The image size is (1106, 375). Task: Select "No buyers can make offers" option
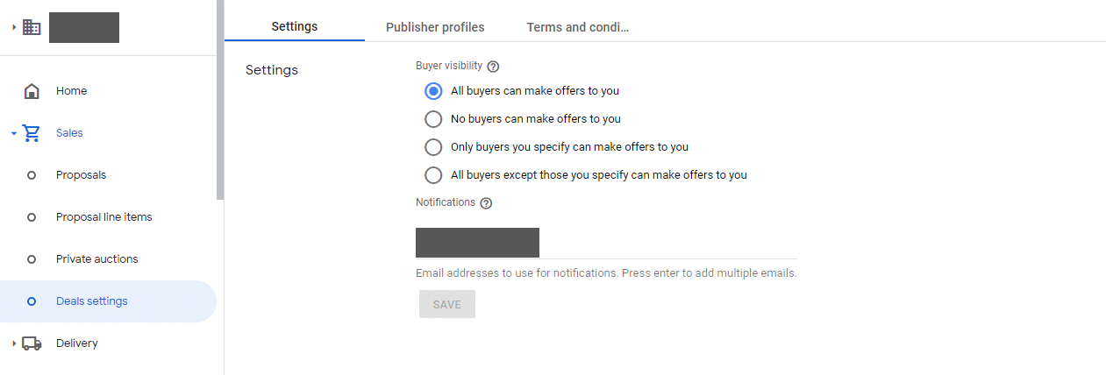[433, 119]
